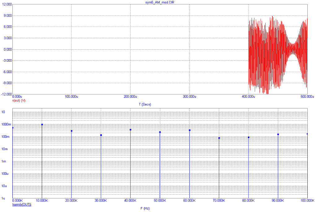Click the 50.000K frequency axis label
Viewport: 316px width, 212px height.
160,200
